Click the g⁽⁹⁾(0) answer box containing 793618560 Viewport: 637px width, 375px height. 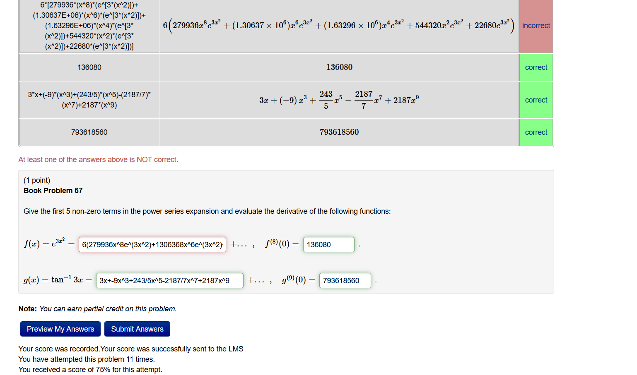pos(345,280)
